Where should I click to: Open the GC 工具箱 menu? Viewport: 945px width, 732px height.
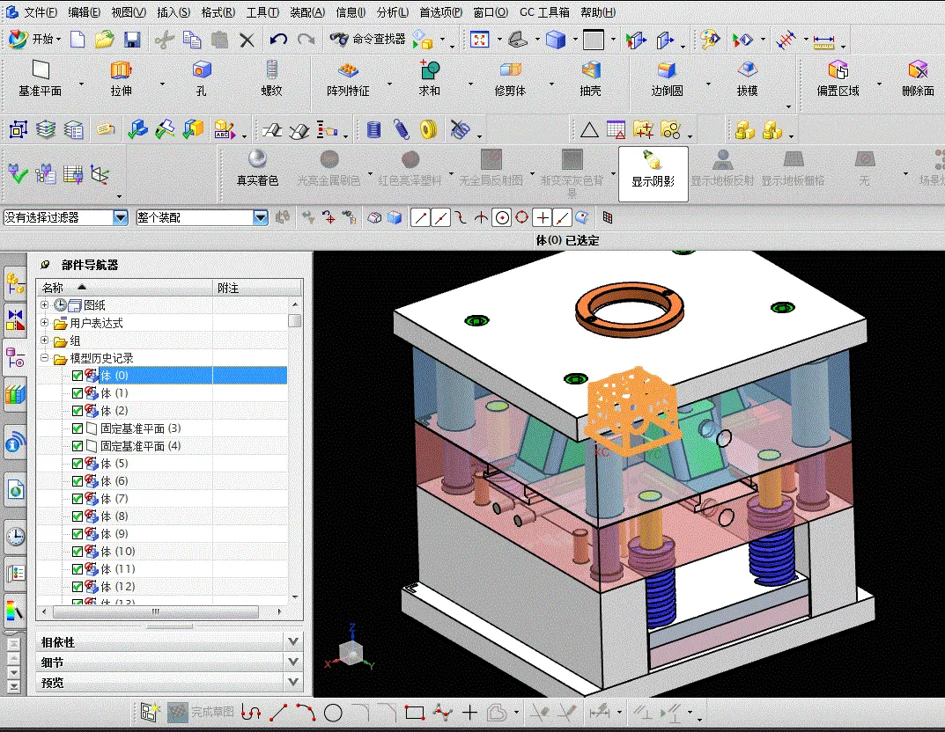(x=544, y=12)
